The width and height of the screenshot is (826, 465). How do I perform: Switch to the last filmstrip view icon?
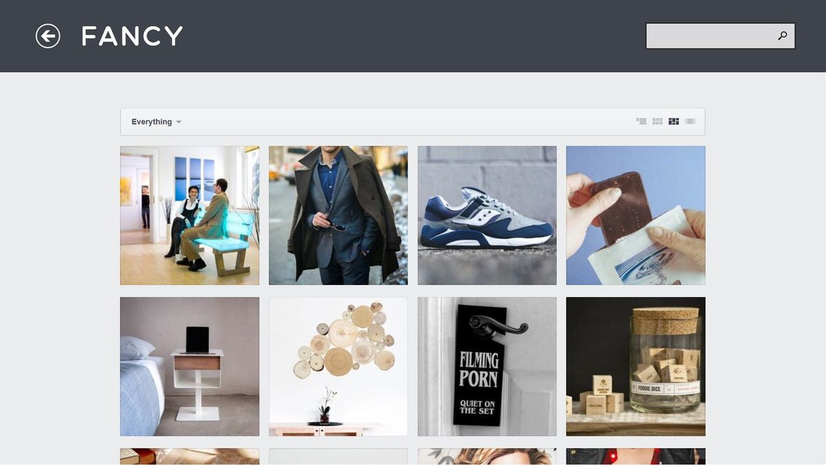pos(690,121)
